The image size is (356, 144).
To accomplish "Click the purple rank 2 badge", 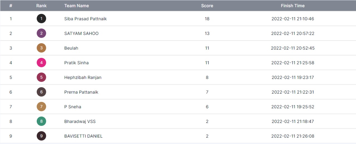I will click(x=41, y=34).
